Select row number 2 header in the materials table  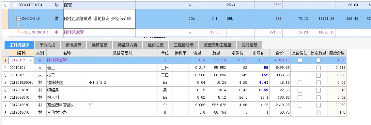click(6, 68)
